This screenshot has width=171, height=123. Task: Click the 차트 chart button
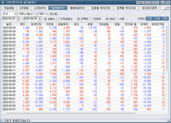165,19
